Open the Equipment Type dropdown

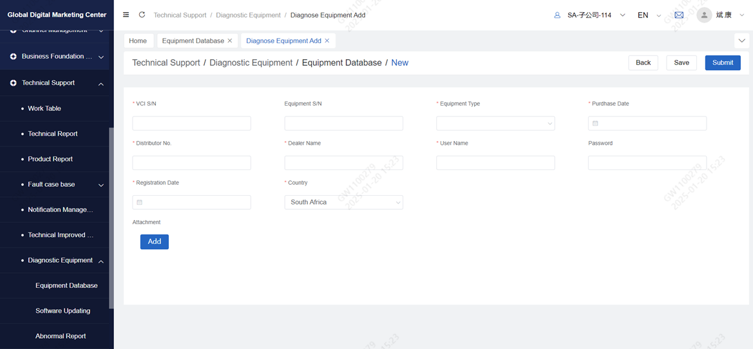click(495, 123)
